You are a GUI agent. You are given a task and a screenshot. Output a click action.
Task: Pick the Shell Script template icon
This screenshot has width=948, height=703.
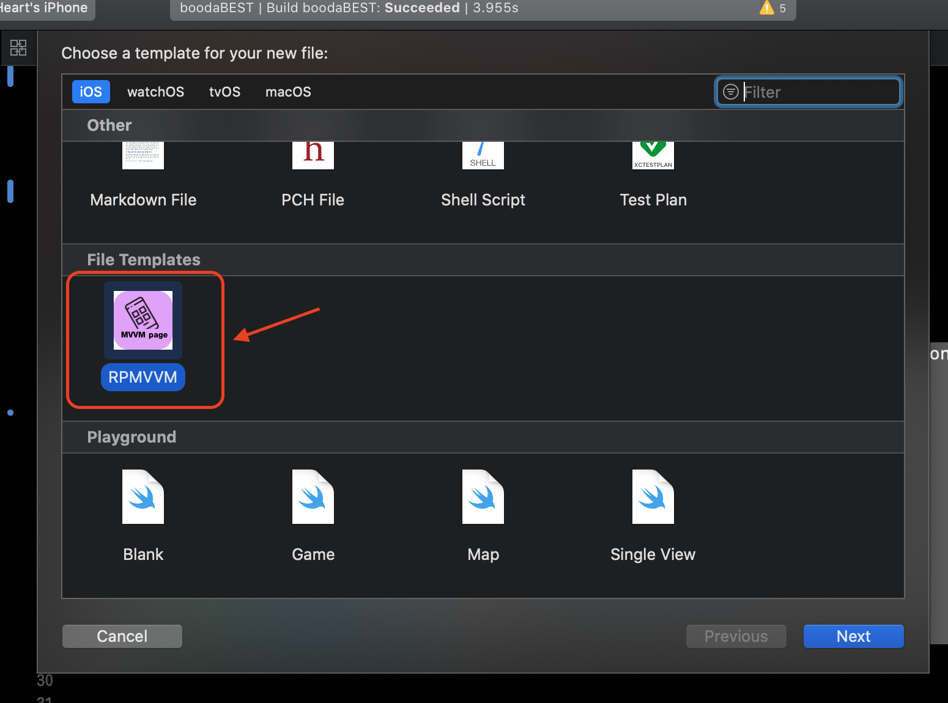[x=483, y=155]
